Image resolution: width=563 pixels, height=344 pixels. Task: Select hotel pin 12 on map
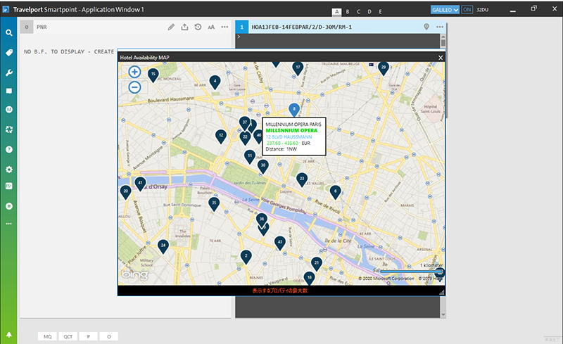tap(221, 136)
